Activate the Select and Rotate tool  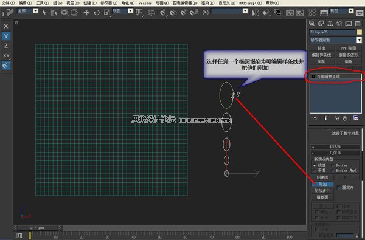coord(97,12)
